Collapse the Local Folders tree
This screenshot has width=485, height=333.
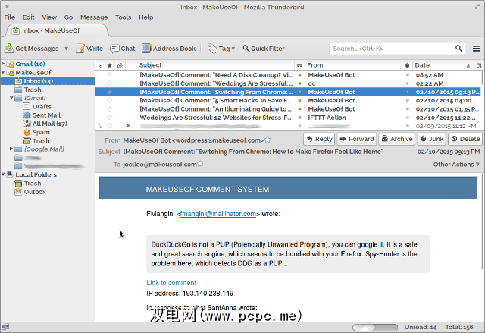pos(3,174)
